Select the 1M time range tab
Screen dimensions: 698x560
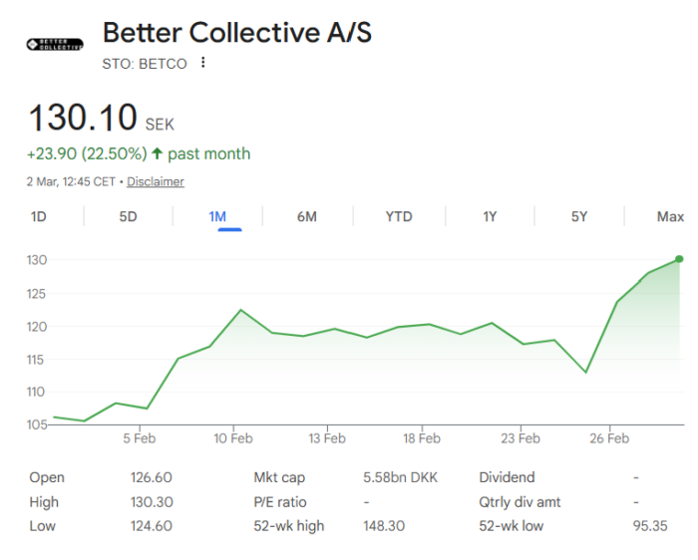[217, 216]
